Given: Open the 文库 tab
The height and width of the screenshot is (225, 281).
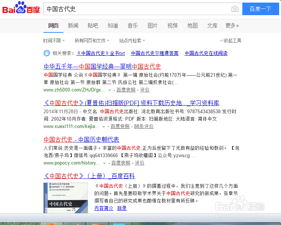Looking at the screenshot, I should click(x=212, y=26).
